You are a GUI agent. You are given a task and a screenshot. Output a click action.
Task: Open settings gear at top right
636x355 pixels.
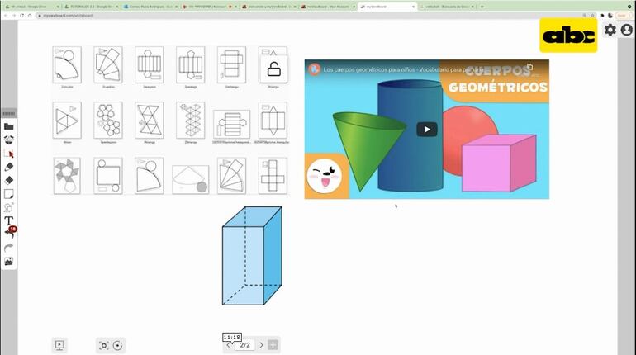point(610,30)
